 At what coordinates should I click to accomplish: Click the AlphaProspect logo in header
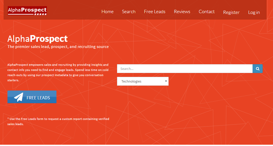pyautogui.click(x=27, y=11)
